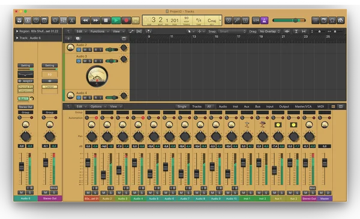Click the Audio 3 track volume slider
This screenshot has width=360, height=219.
pos(112,61)
